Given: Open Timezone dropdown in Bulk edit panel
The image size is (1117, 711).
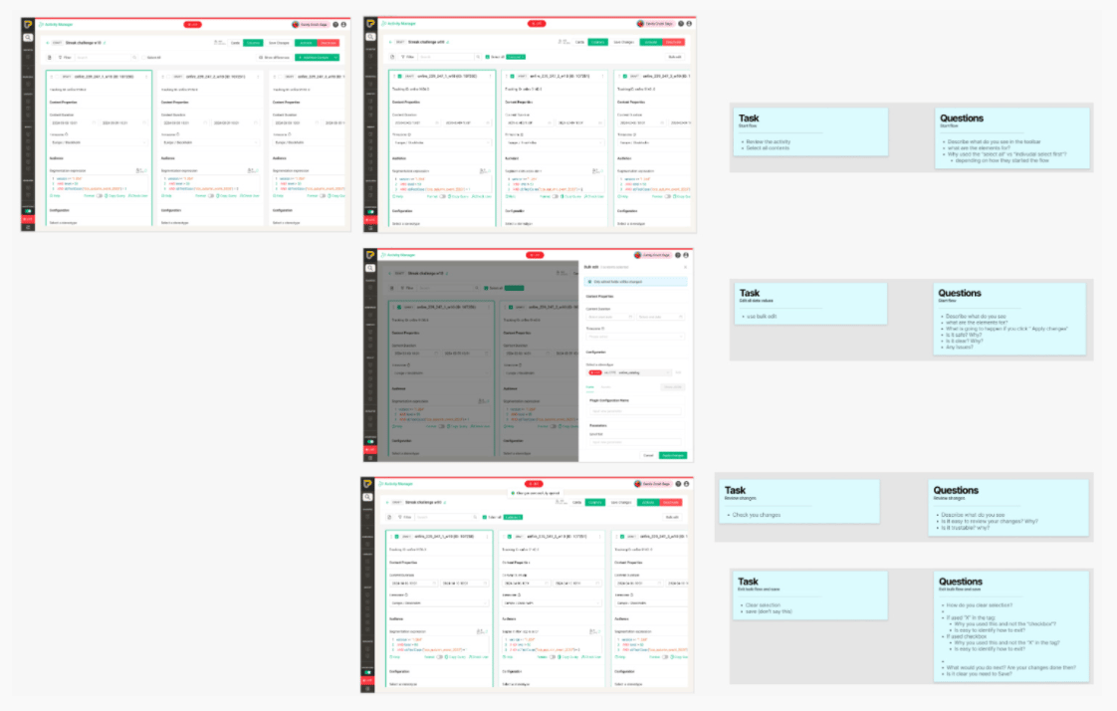Looking at the screenshot, I should click(x=634, y=336).
